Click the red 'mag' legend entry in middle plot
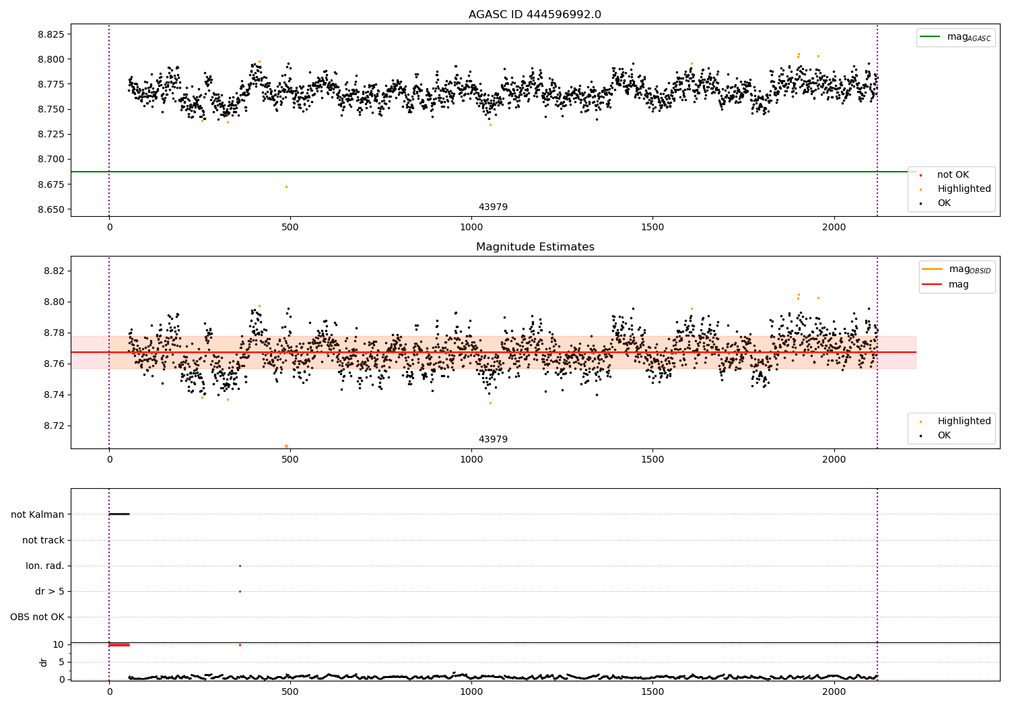This screenshot has height=707, width=1010. 933,284
